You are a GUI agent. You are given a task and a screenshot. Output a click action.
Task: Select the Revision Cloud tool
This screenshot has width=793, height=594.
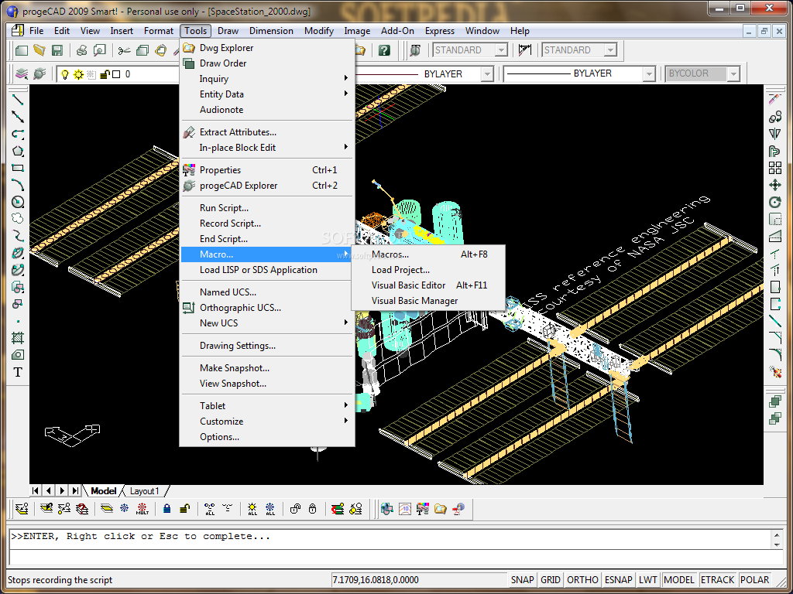click(18, 219)
